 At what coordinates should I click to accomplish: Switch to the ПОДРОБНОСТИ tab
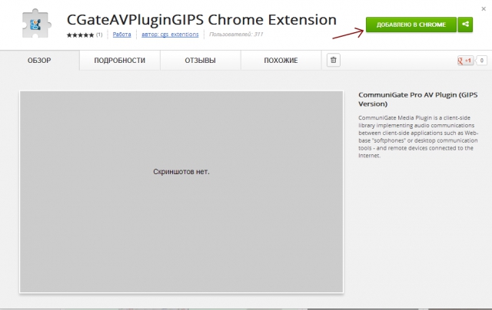click(x=120, y=61)
